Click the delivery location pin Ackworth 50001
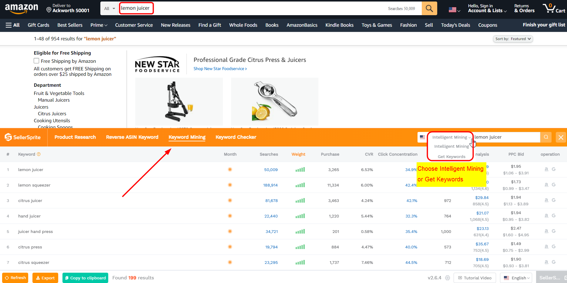Viewport: 567px width, 283px height. [x=68, y=8]
